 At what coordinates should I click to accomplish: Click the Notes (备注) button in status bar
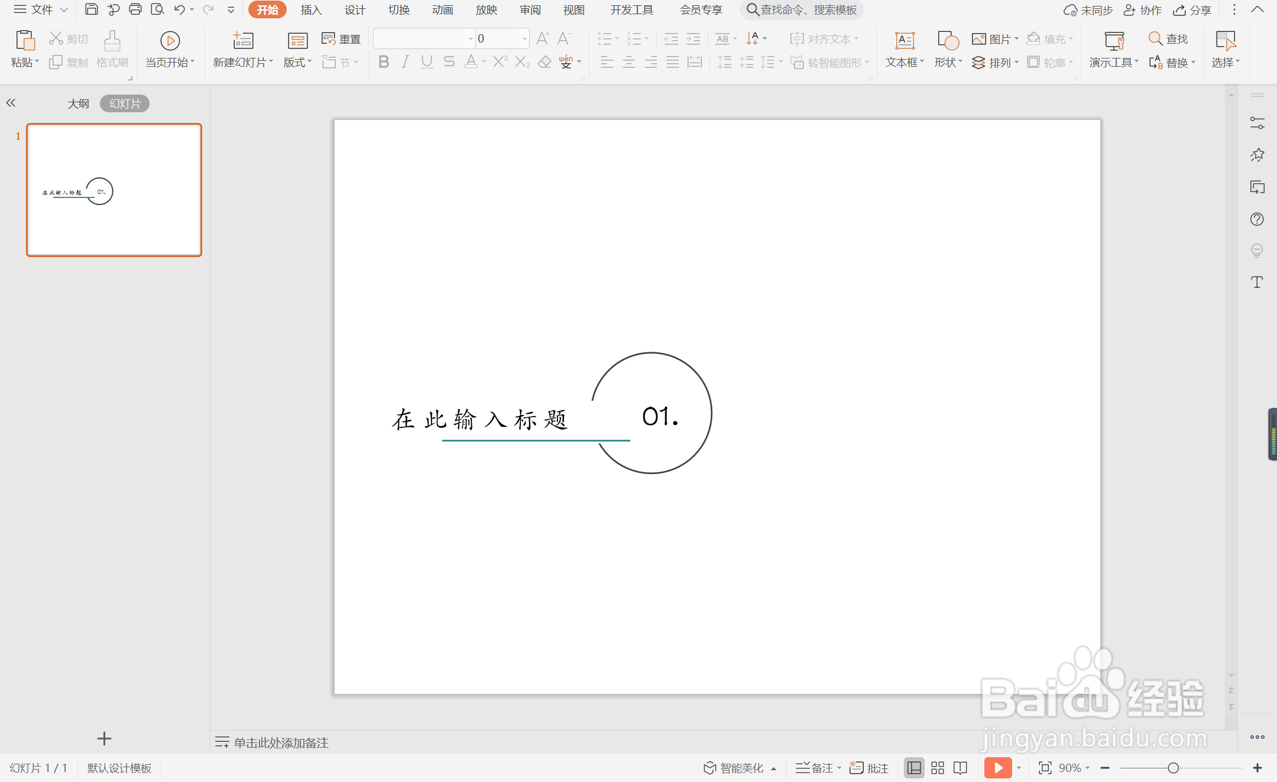click(816, 768)
